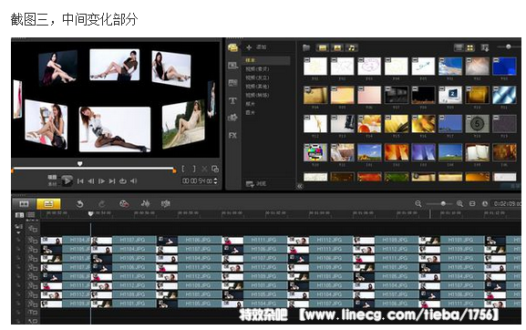The height and width of the screenshot is (330, 526).
Task: Click the Undo arrow in timeline toolbar
Action: click(79, 203)
